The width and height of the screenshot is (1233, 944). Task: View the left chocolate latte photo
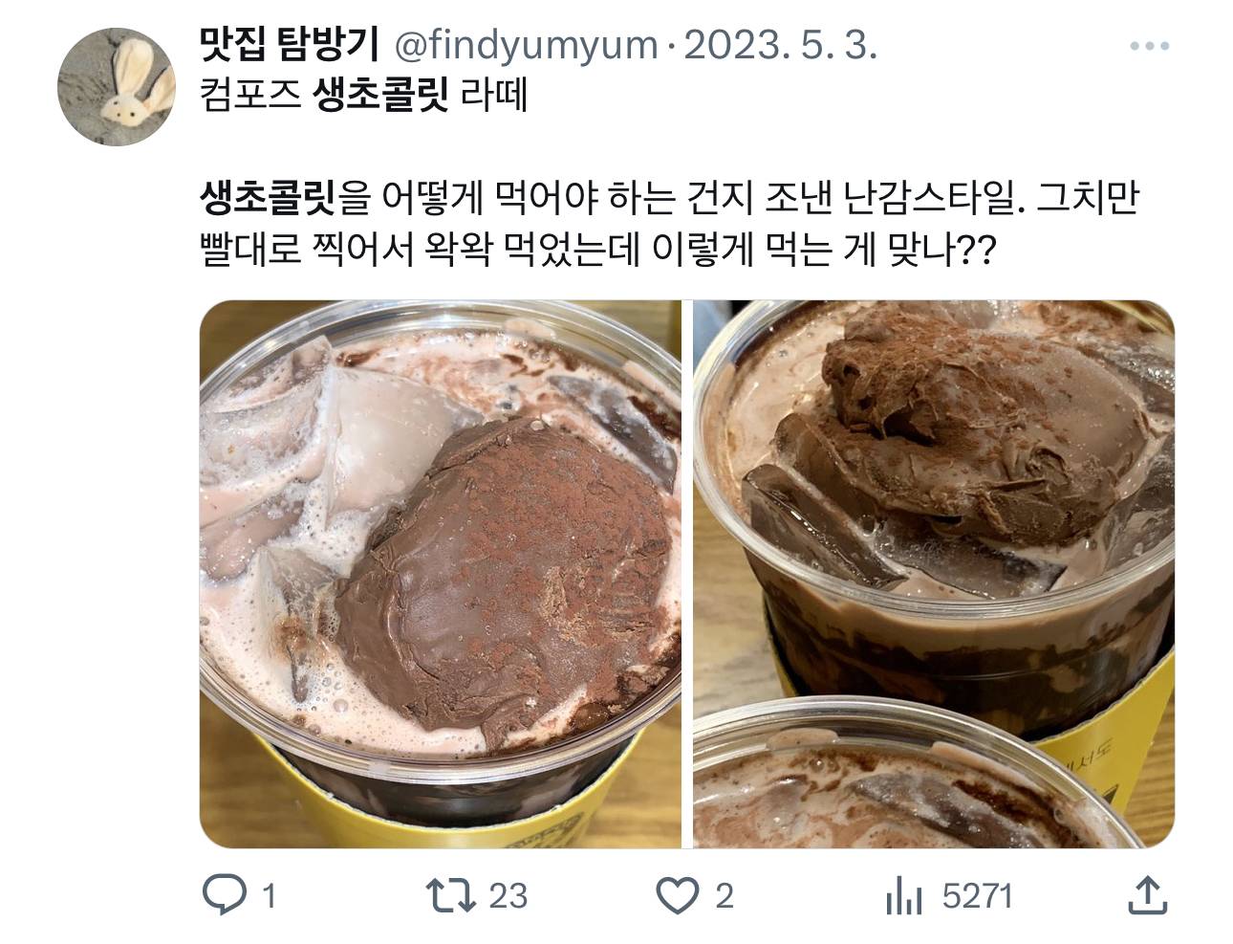coord(441,574)
